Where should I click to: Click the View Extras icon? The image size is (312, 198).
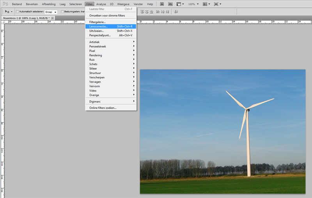179,4
